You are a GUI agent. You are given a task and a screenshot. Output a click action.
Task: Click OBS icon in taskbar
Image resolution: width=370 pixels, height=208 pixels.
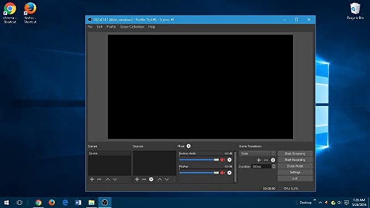click(x=105, y=202)
